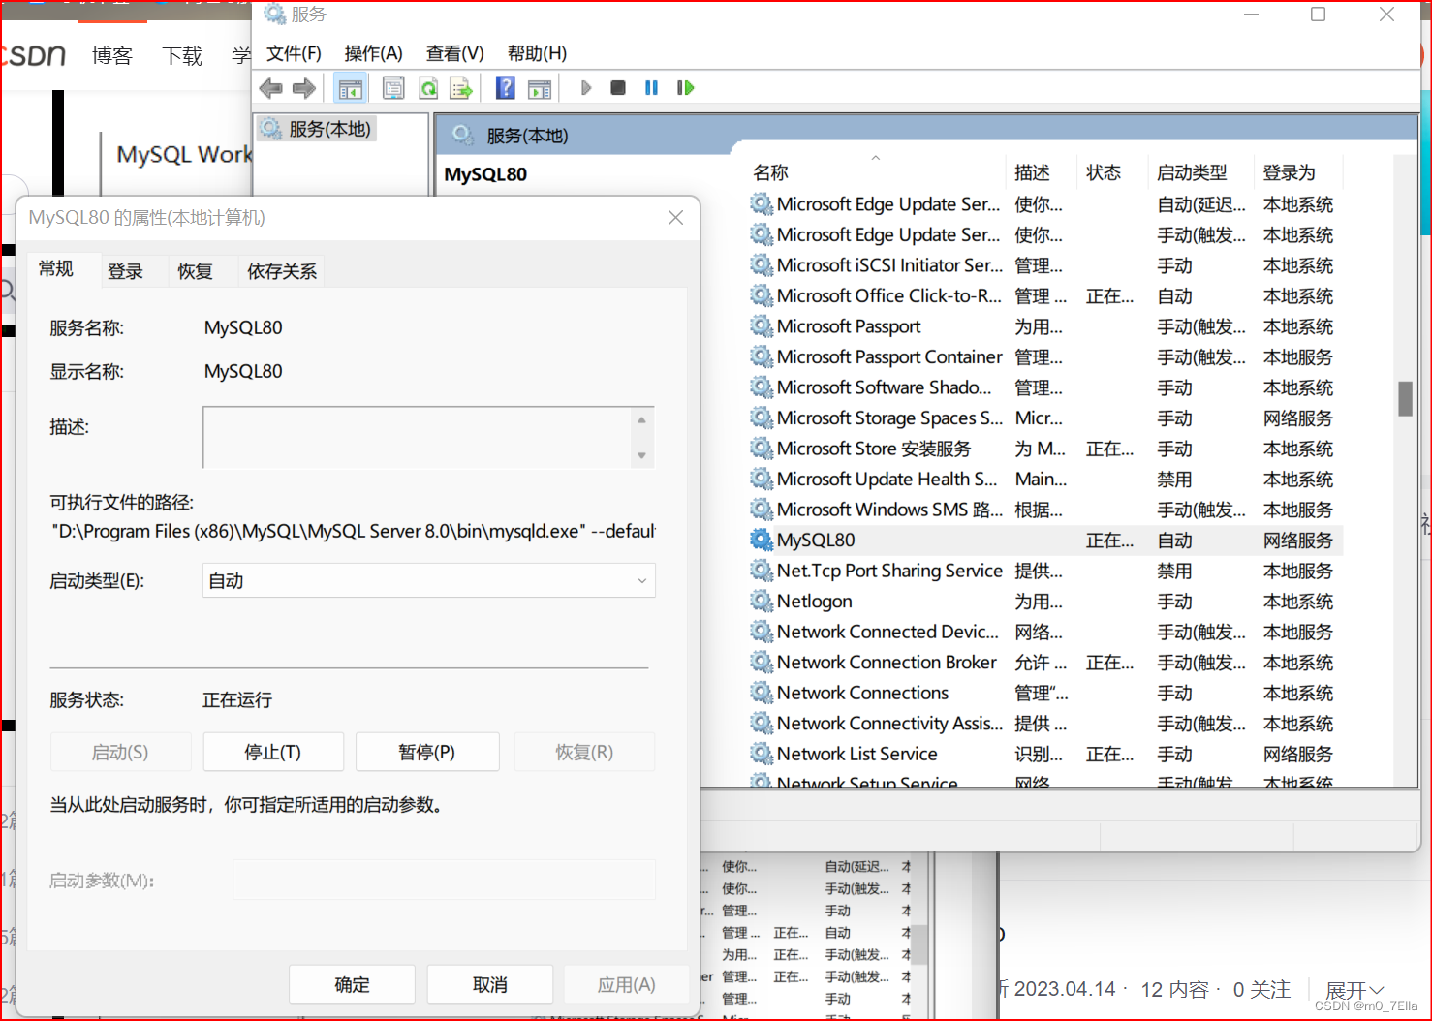Click the 暂停(P) button
Viewport: 1432px width, 1021px height.
[x=427, y=753]
